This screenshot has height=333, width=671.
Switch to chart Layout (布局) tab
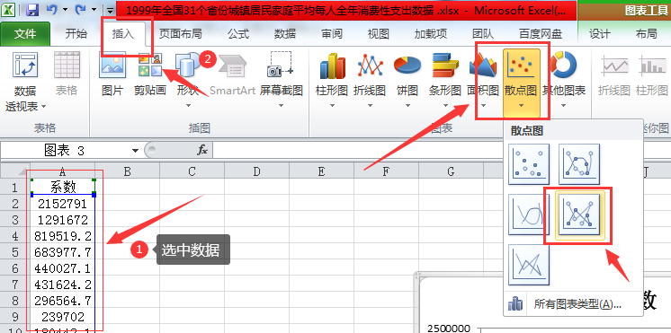646,34
